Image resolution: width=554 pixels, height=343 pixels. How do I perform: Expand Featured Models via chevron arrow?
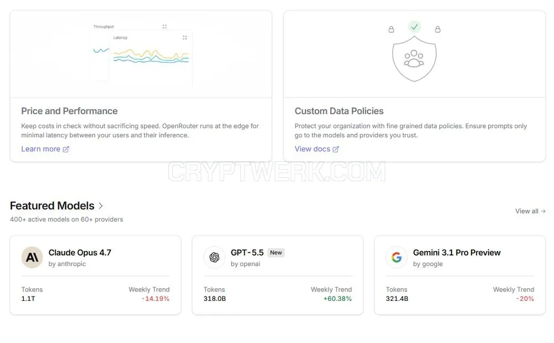tap(101, 206)
